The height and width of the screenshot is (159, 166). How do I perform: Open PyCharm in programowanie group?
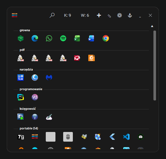tap(21, 97)
